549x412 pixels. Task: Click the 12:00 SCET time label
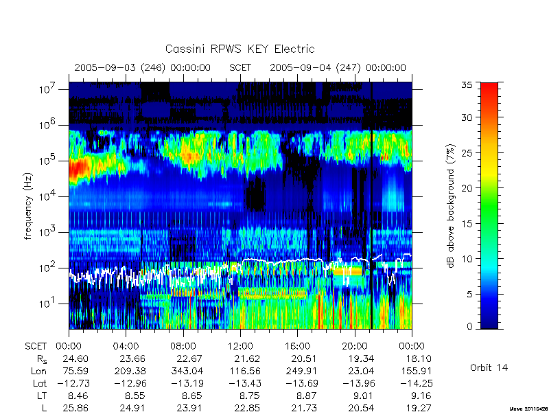pos(240,346)
